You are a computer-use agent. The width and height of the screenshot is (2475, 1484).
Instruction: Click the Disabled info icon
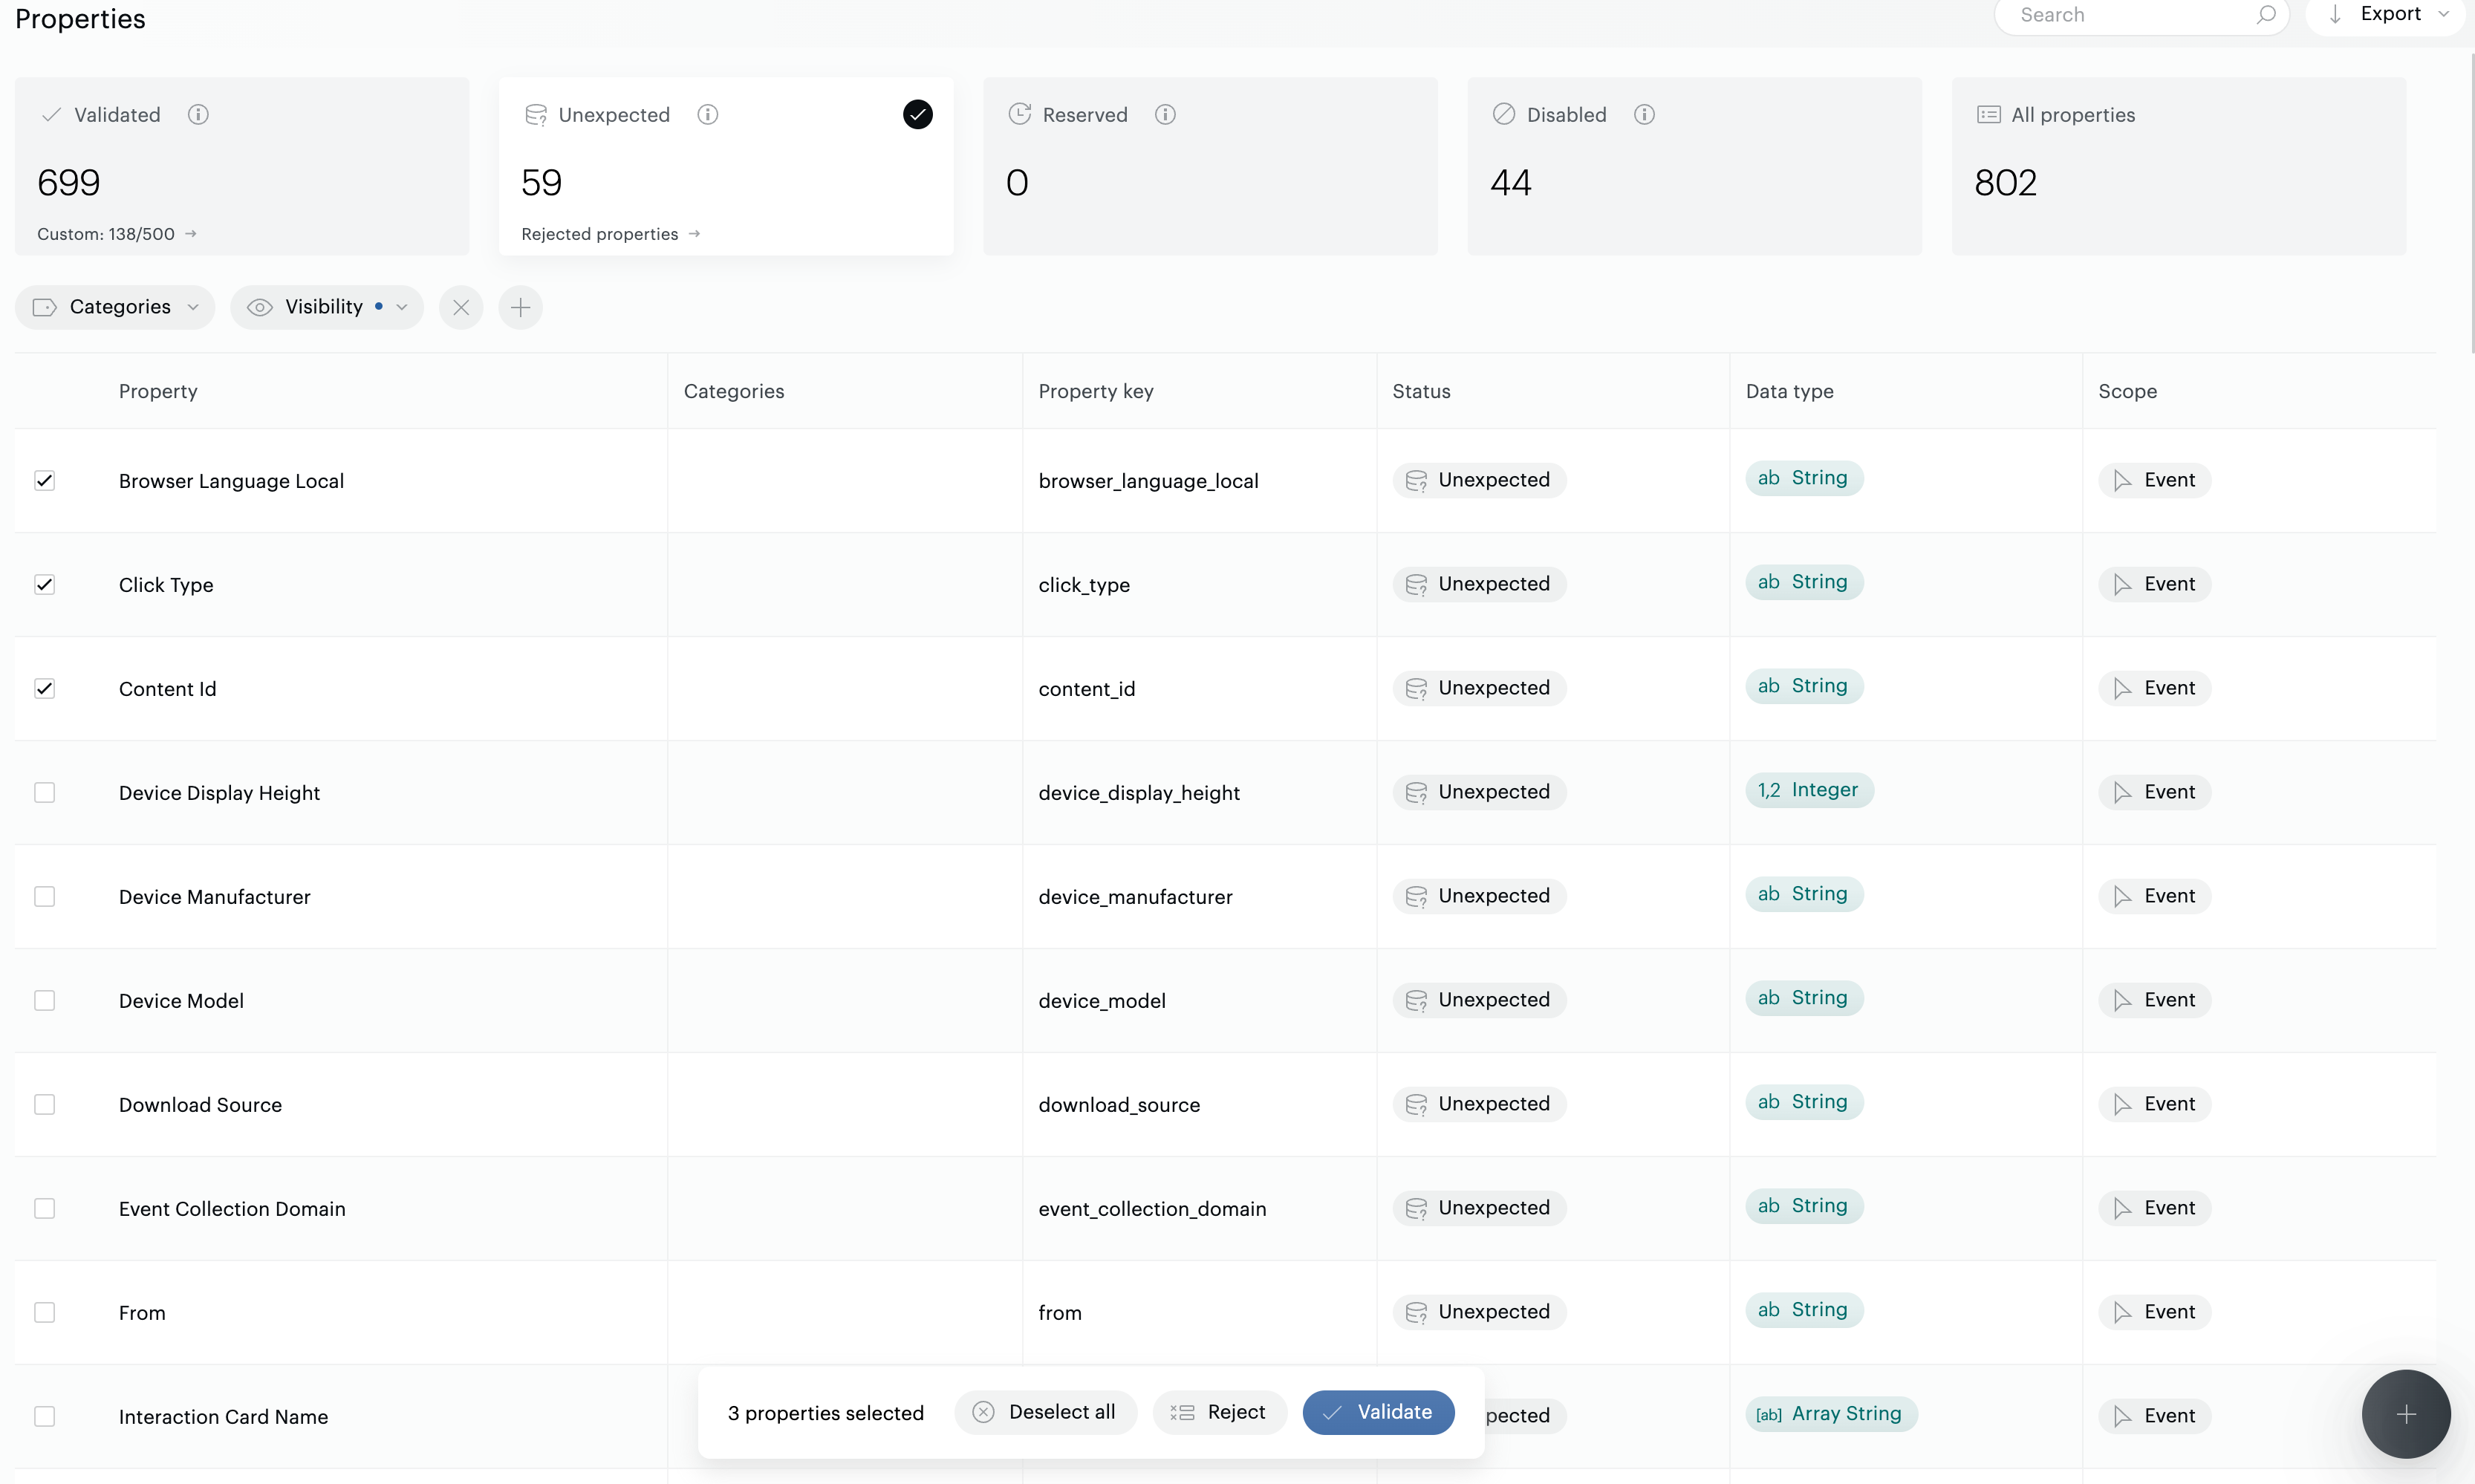1644,115
